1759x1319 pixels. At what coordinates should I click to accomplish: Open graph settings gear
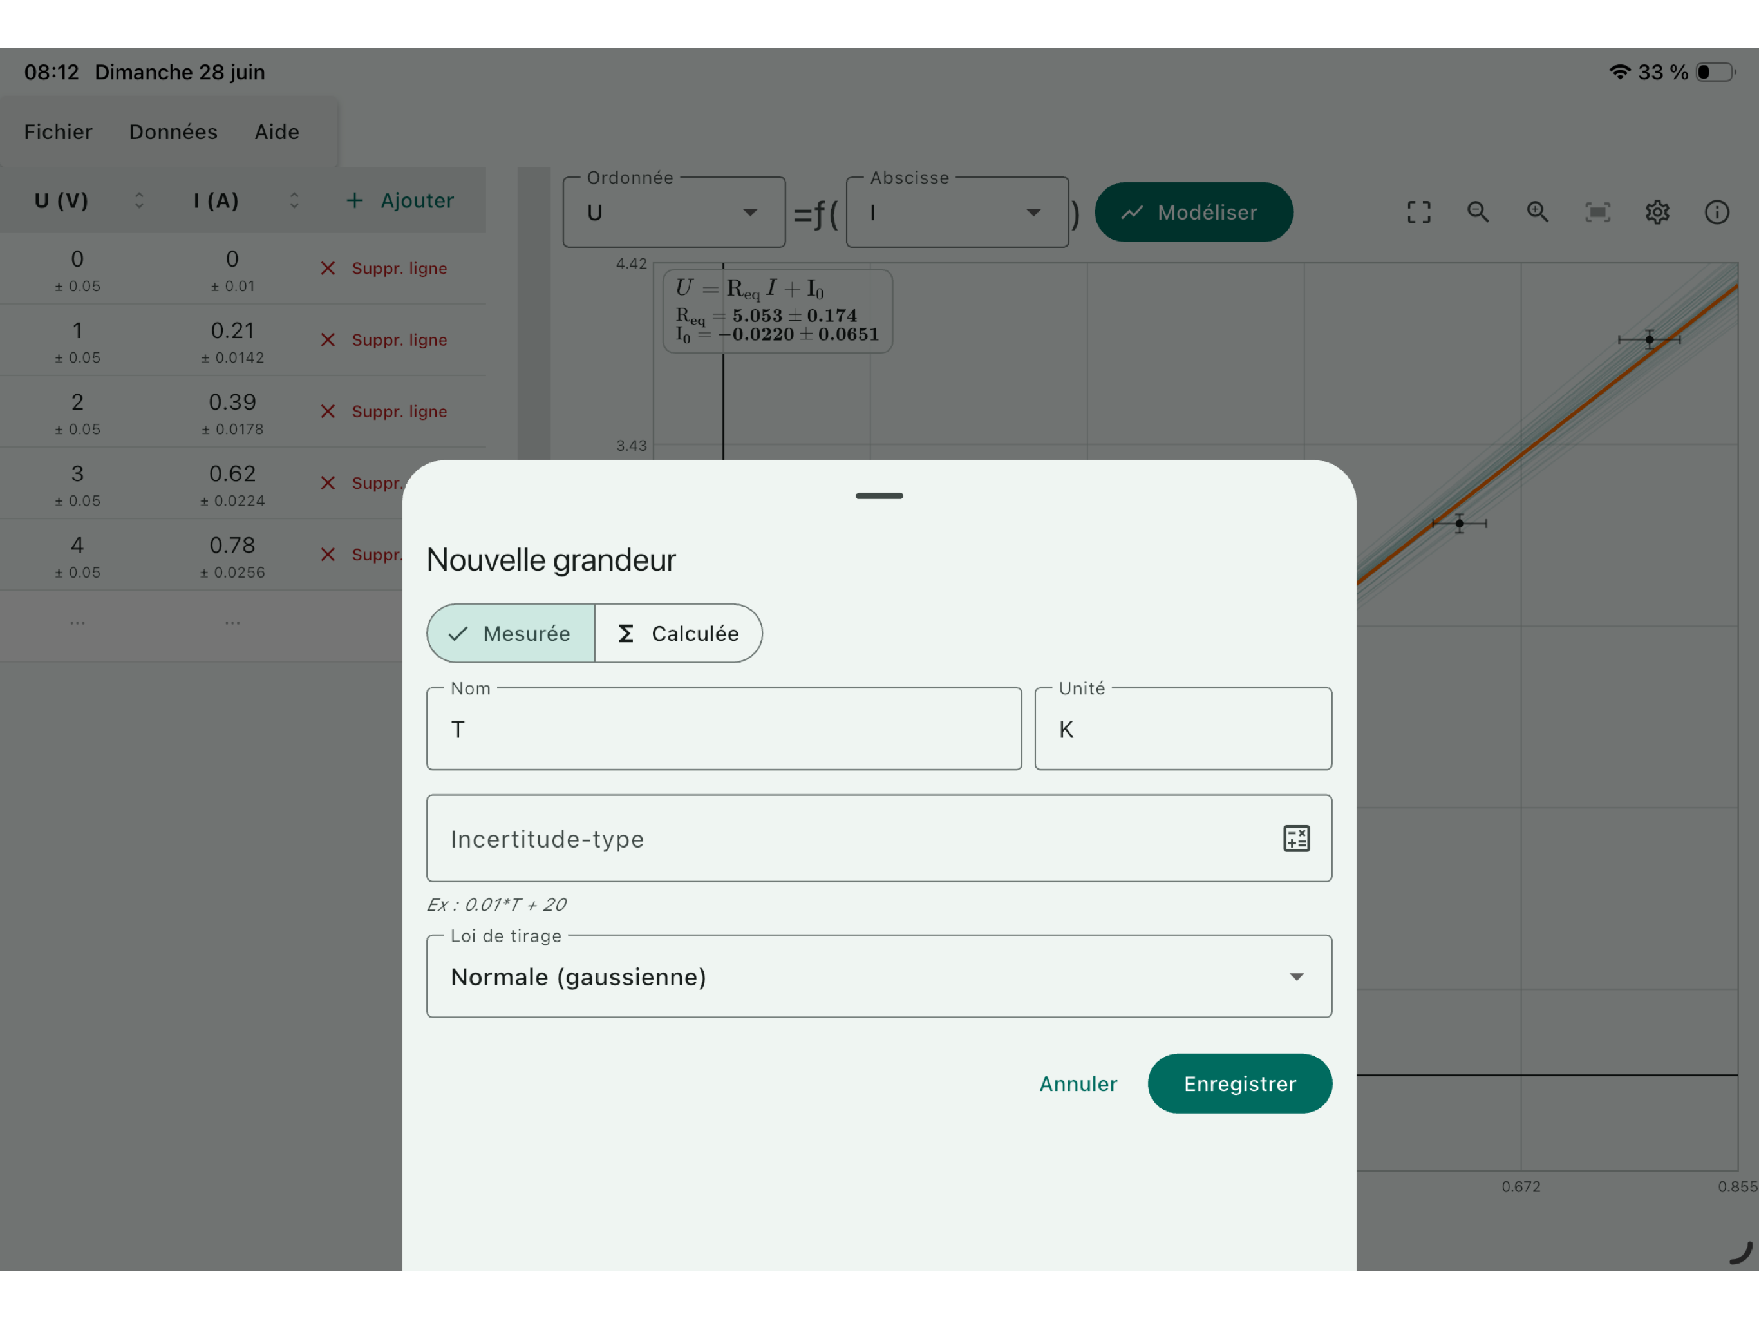pos(1657,213)
